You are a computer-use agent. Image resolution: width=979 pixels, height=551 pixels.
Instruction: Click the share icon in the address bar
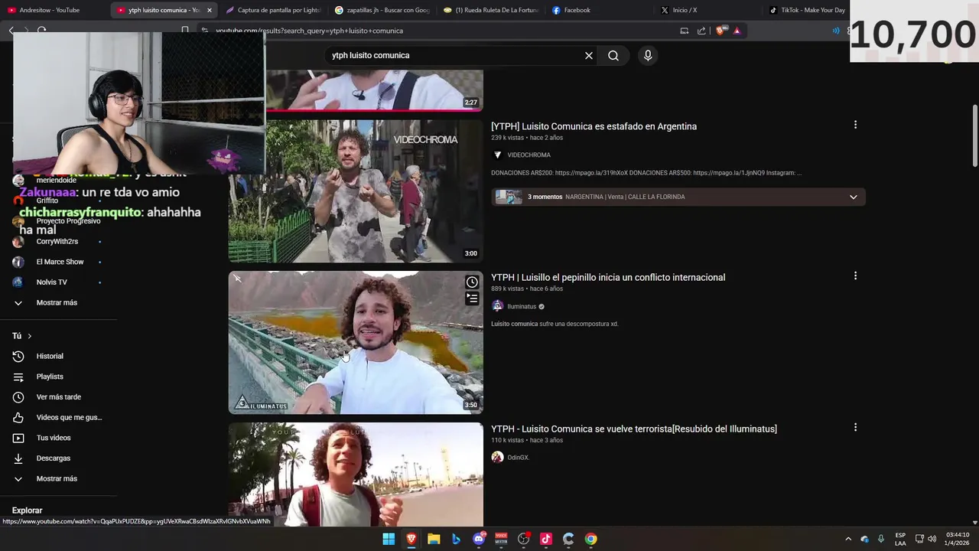coord(701,31)
